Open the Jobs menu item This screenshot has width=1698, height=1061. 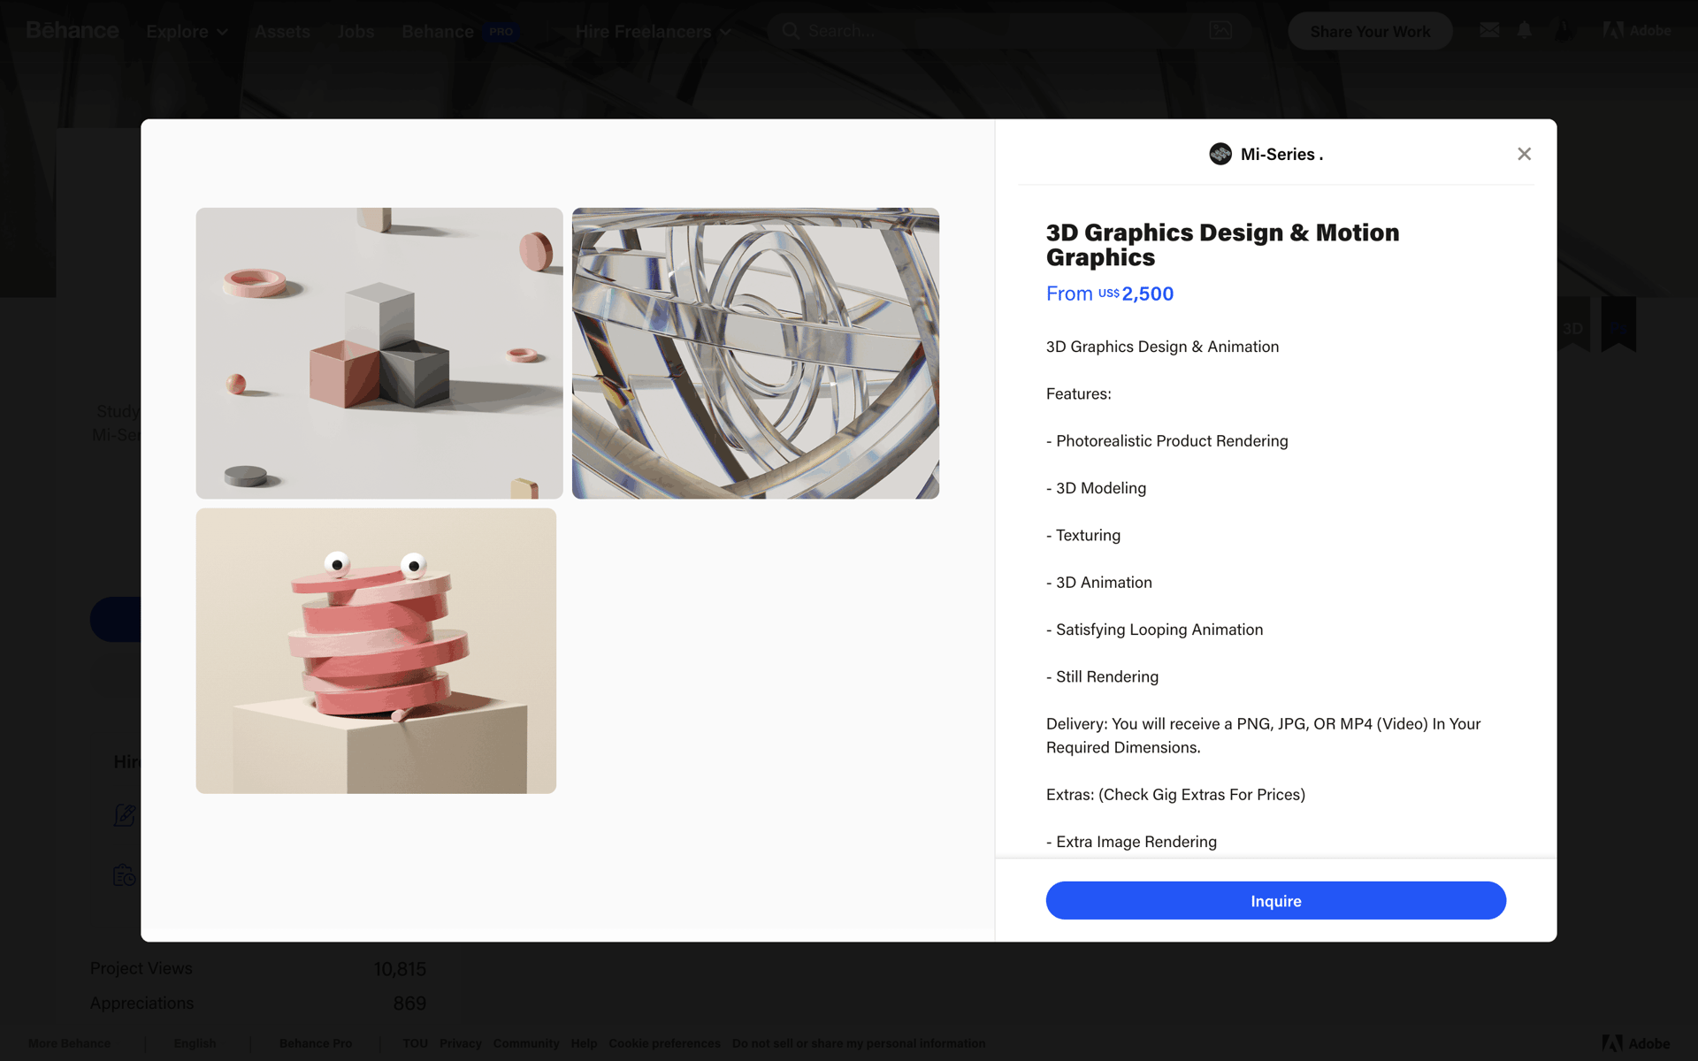pyautogui.click(x=356, y=32)
